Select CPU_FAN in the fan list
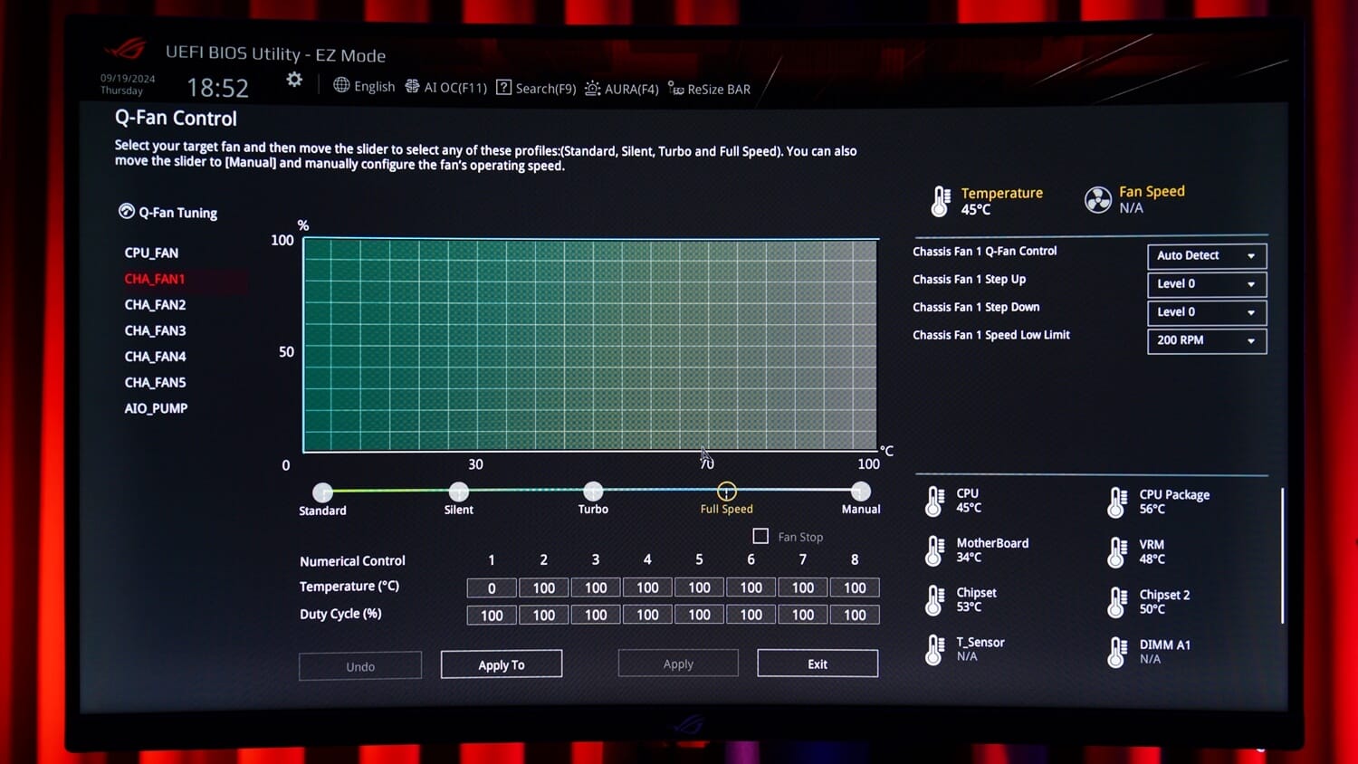The image size is (1358, 764). [151, 253]
